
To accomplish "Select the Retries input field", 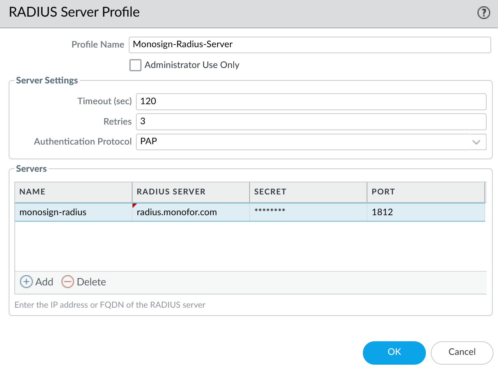I will tap(311, 122).
